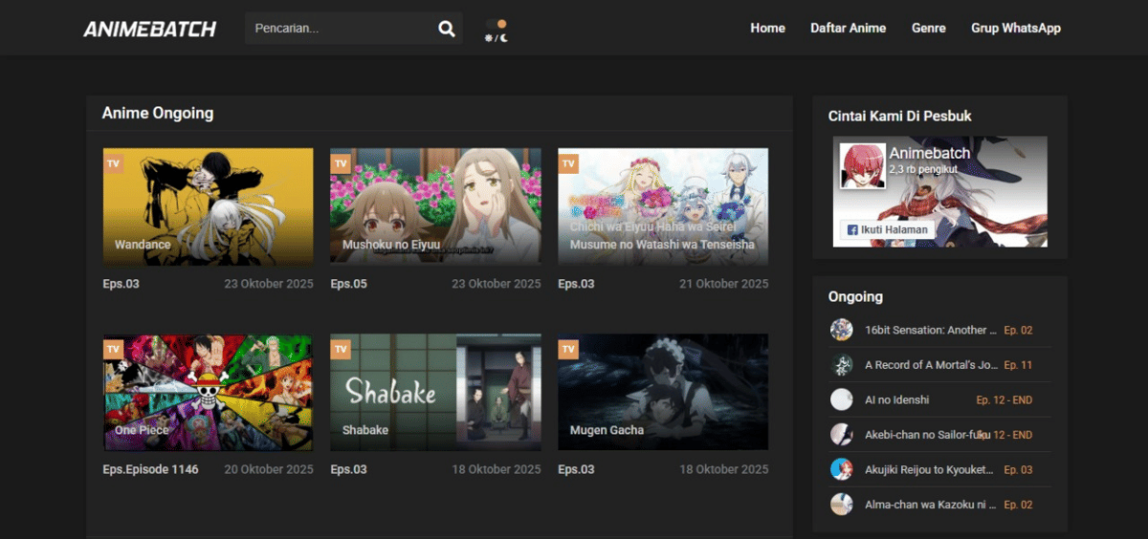Image resolution: width=1148 pixels, height=539 pixels.
Task: Click the search magnifier icon
Action: pyautogui.click(x=447, y=29)
